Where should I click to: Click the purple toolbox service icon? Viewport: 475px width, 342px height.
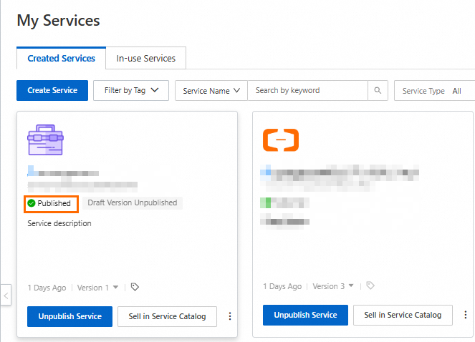46,140
